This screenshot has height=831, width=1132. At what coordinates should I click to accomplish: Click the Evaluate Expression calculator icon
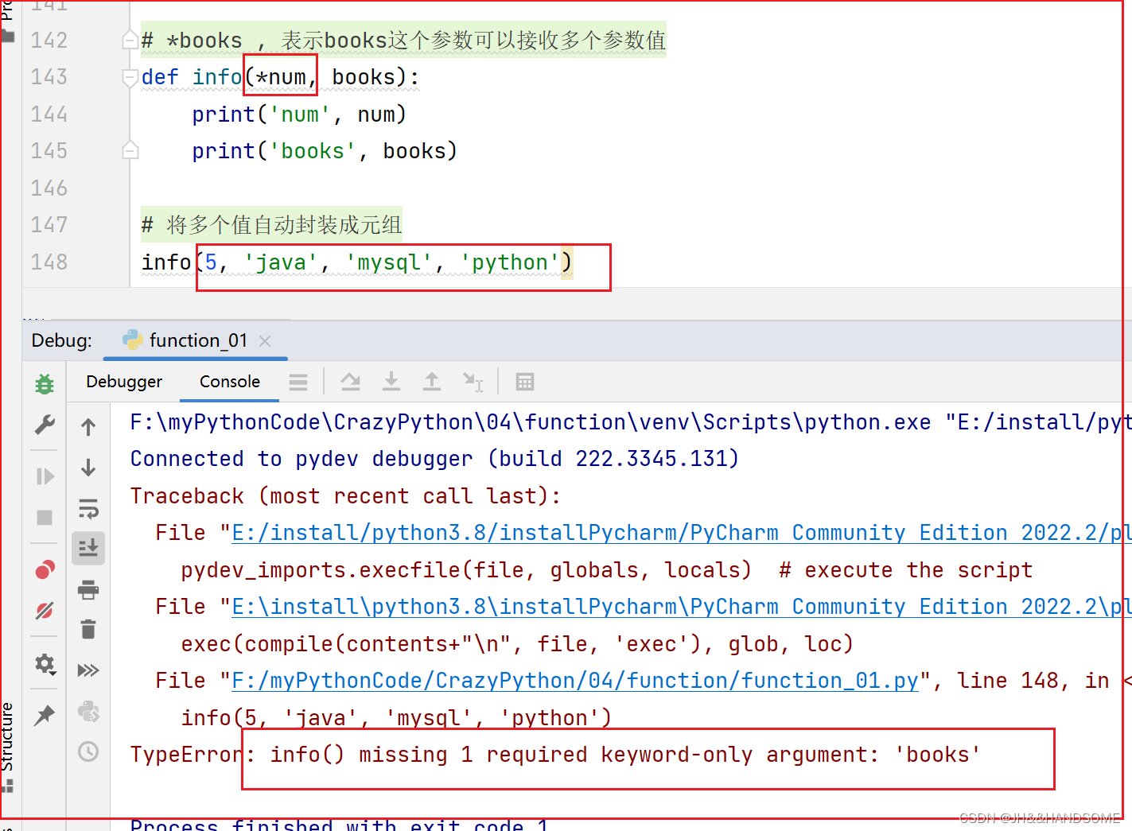(525, 382)
